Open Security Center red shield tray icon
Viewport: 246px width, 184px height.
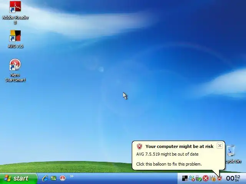[219, 178]
